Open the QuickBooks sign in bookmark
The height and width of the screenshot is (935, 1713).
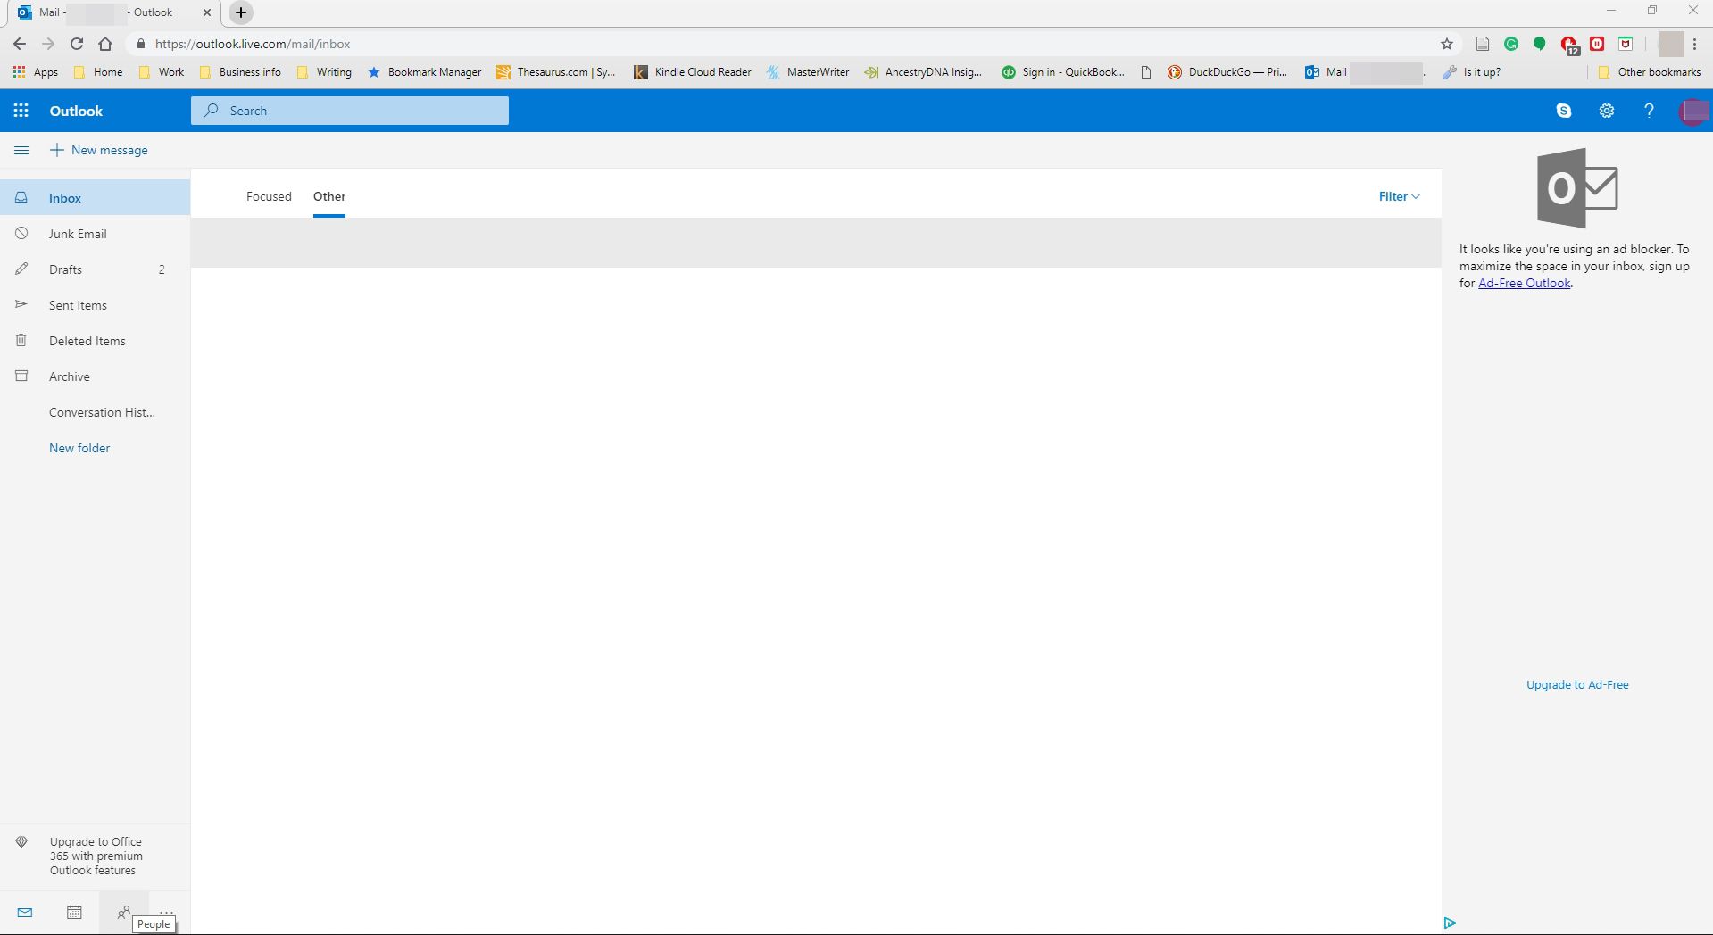1063,72
